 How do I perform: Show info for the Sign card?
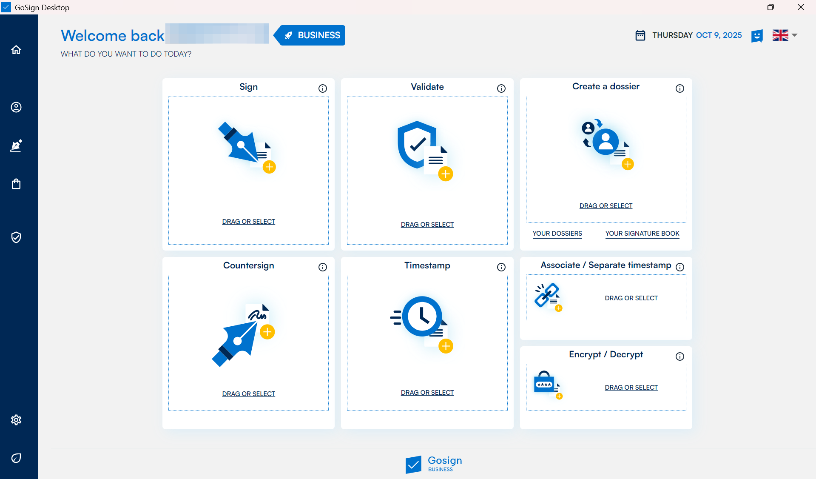323,88
